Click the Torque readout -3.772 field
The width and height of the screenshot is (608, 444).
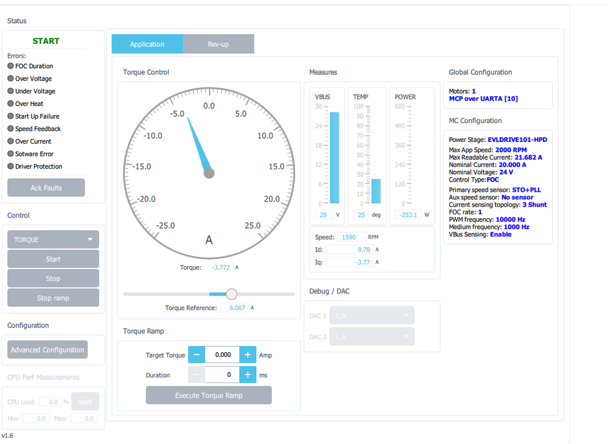click(x=219, y=267)
